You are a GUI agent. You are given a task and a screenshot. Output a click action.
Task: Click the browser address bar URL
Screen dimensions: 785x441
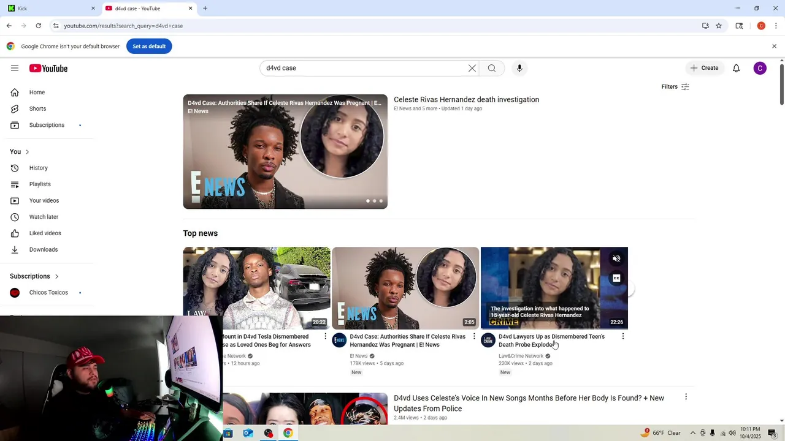123,26
